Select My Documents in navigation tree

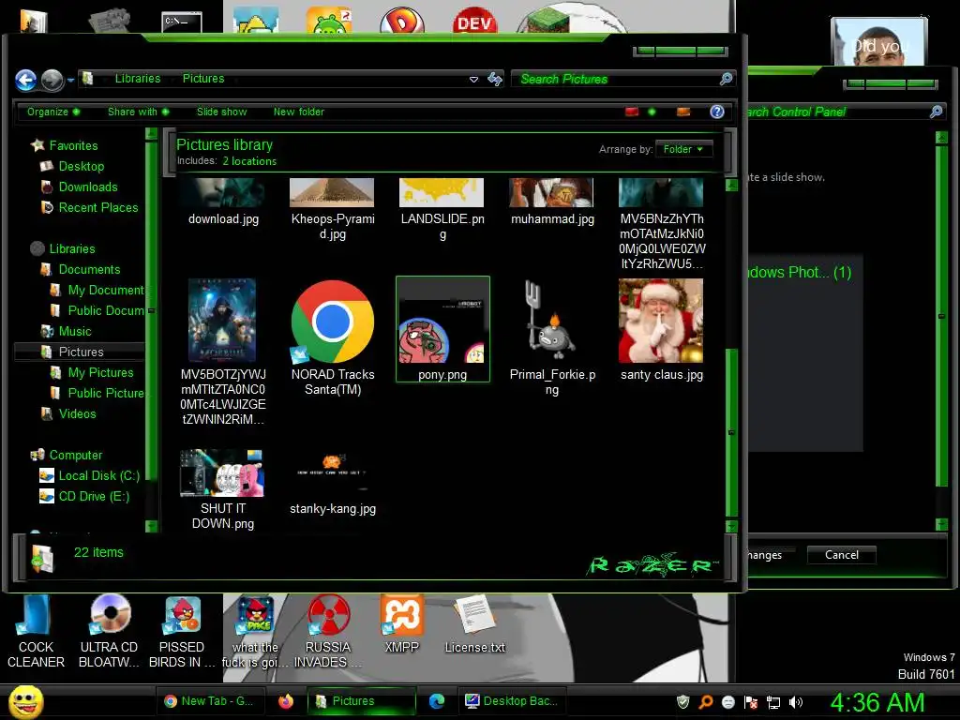point(105,290)
